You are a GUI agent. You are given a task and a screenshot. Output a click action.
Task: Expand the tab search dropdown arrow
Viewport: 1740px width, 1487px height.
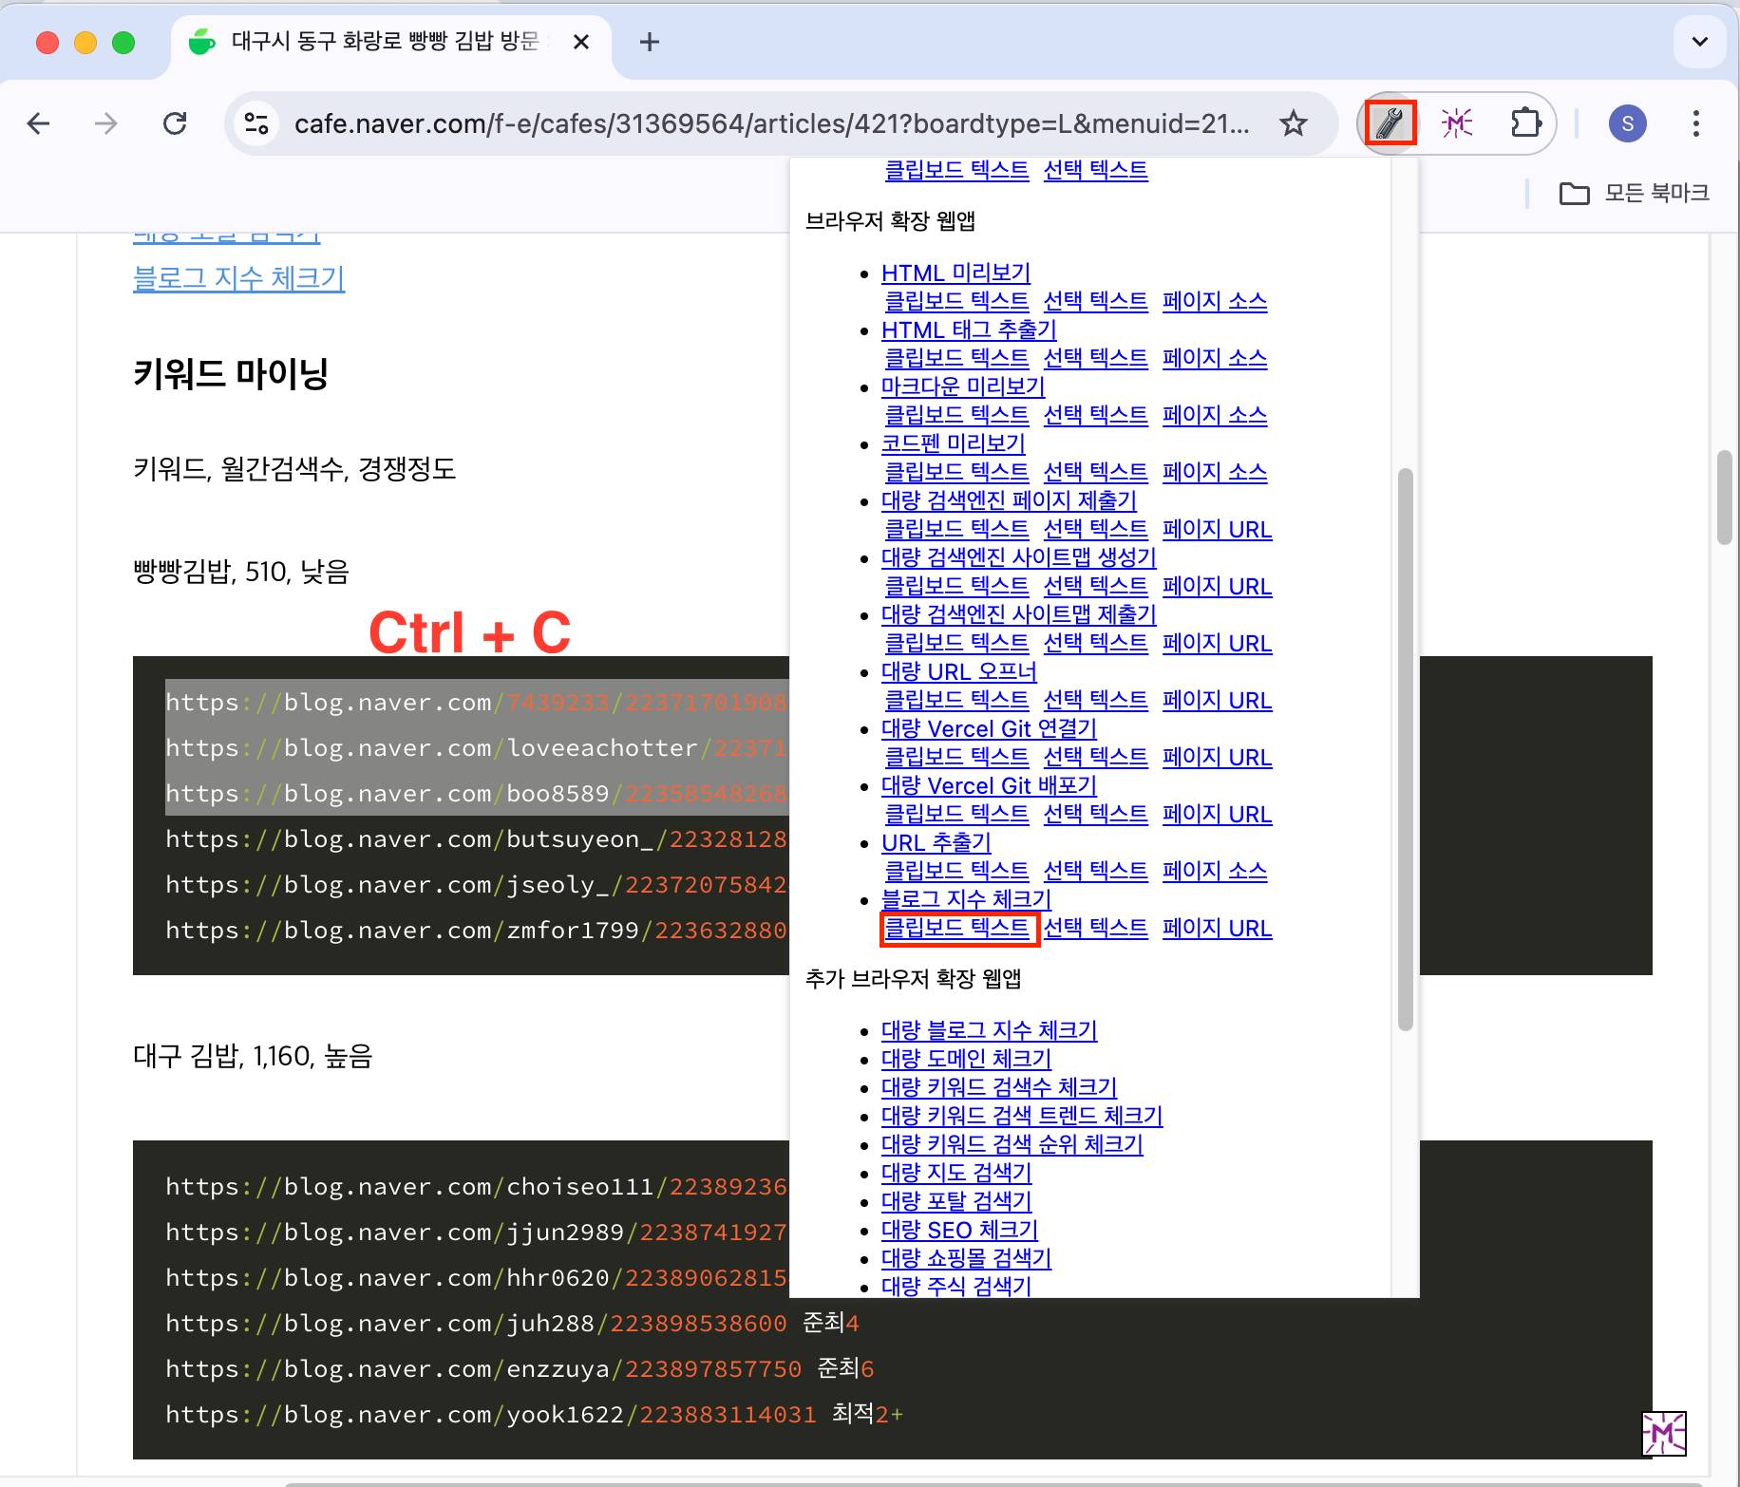pyautogui.click(x=1699, y=42)
